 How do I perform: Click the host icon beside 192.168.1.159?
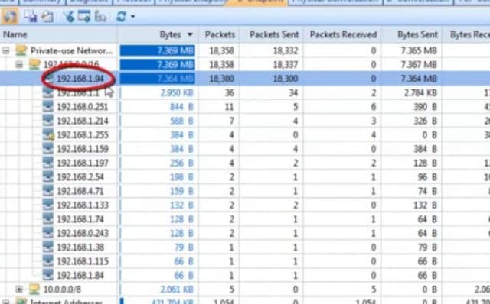tap(47, 149)
